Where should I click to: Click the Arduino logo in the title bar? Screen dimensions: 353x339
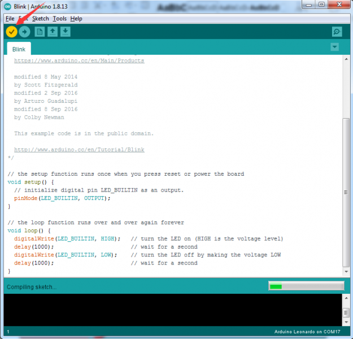coord(8,7)
